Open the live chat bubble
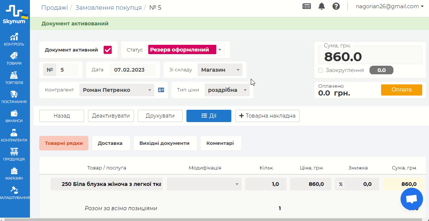The image size is (429, 221). point(411,200)
